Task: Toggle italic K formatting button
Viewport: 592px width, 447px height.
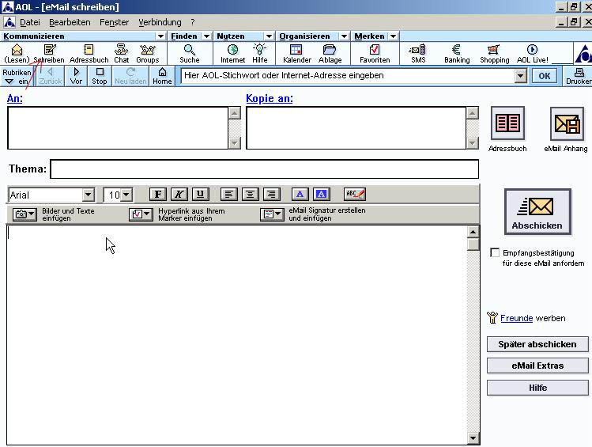Action: [179, 194]
